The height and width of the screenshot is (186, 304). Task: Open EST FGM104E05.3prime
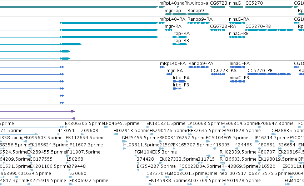point(156,152)
